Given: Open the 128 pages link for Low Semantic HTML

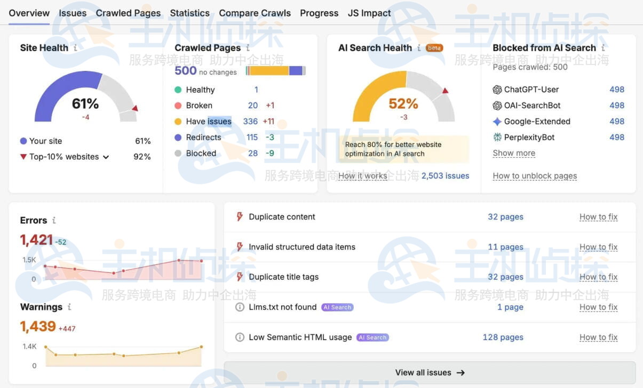Looking at the screenshot, I should tap(503, 337).
